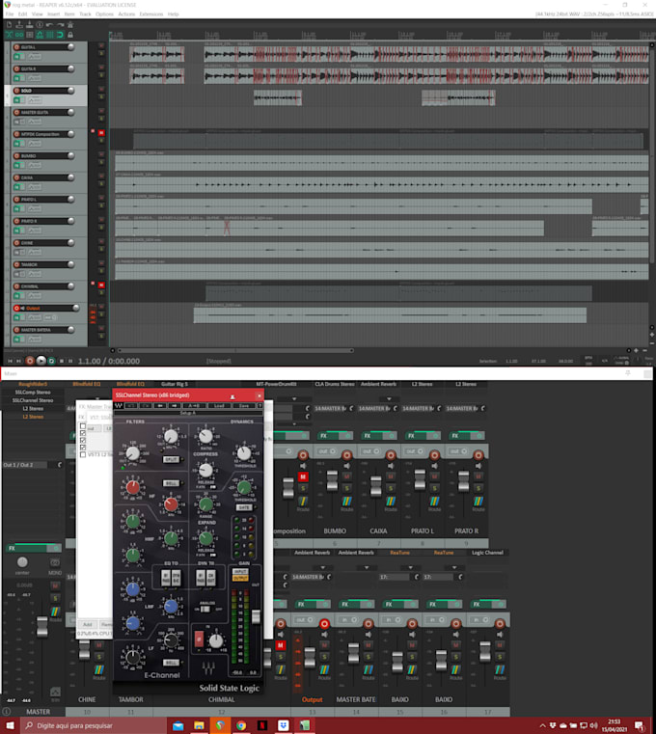Open the Options menu
Image resolution: width=656 pixels, height=734 pixels.
pos(104,14)
